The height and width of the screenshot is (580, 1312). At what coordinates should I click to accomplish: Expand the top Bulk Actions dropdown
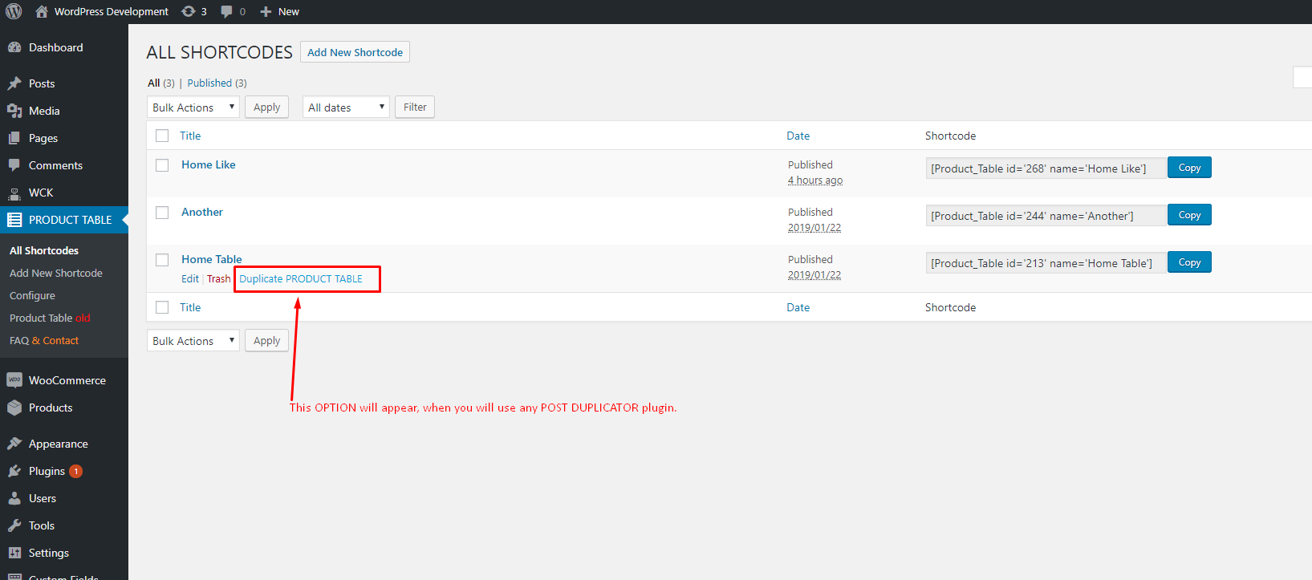tap(193, 107)
